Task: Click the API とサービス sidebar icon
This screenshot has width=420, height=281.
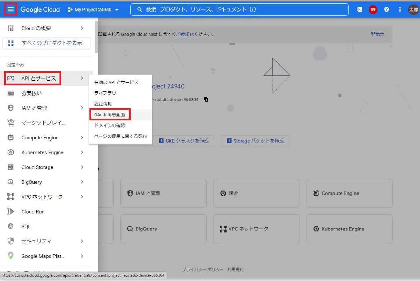Action: [x=11, y=78]
